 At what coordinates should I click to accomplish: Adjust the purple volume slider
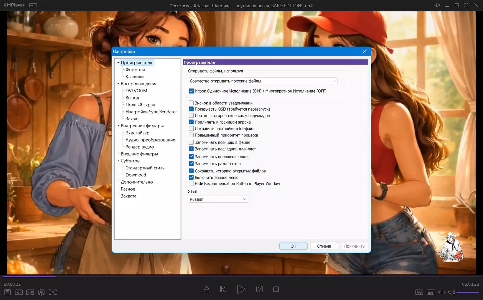(x=468, y=292)
